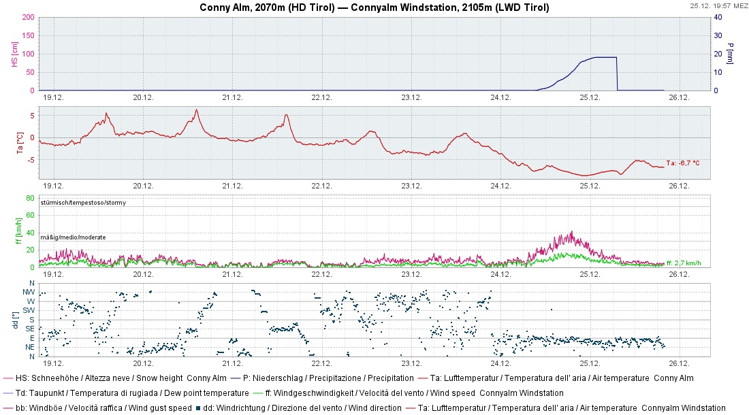Click the 'P [mm]' right axis label
This screenshot has height=415, width=749.
[730, 53]
